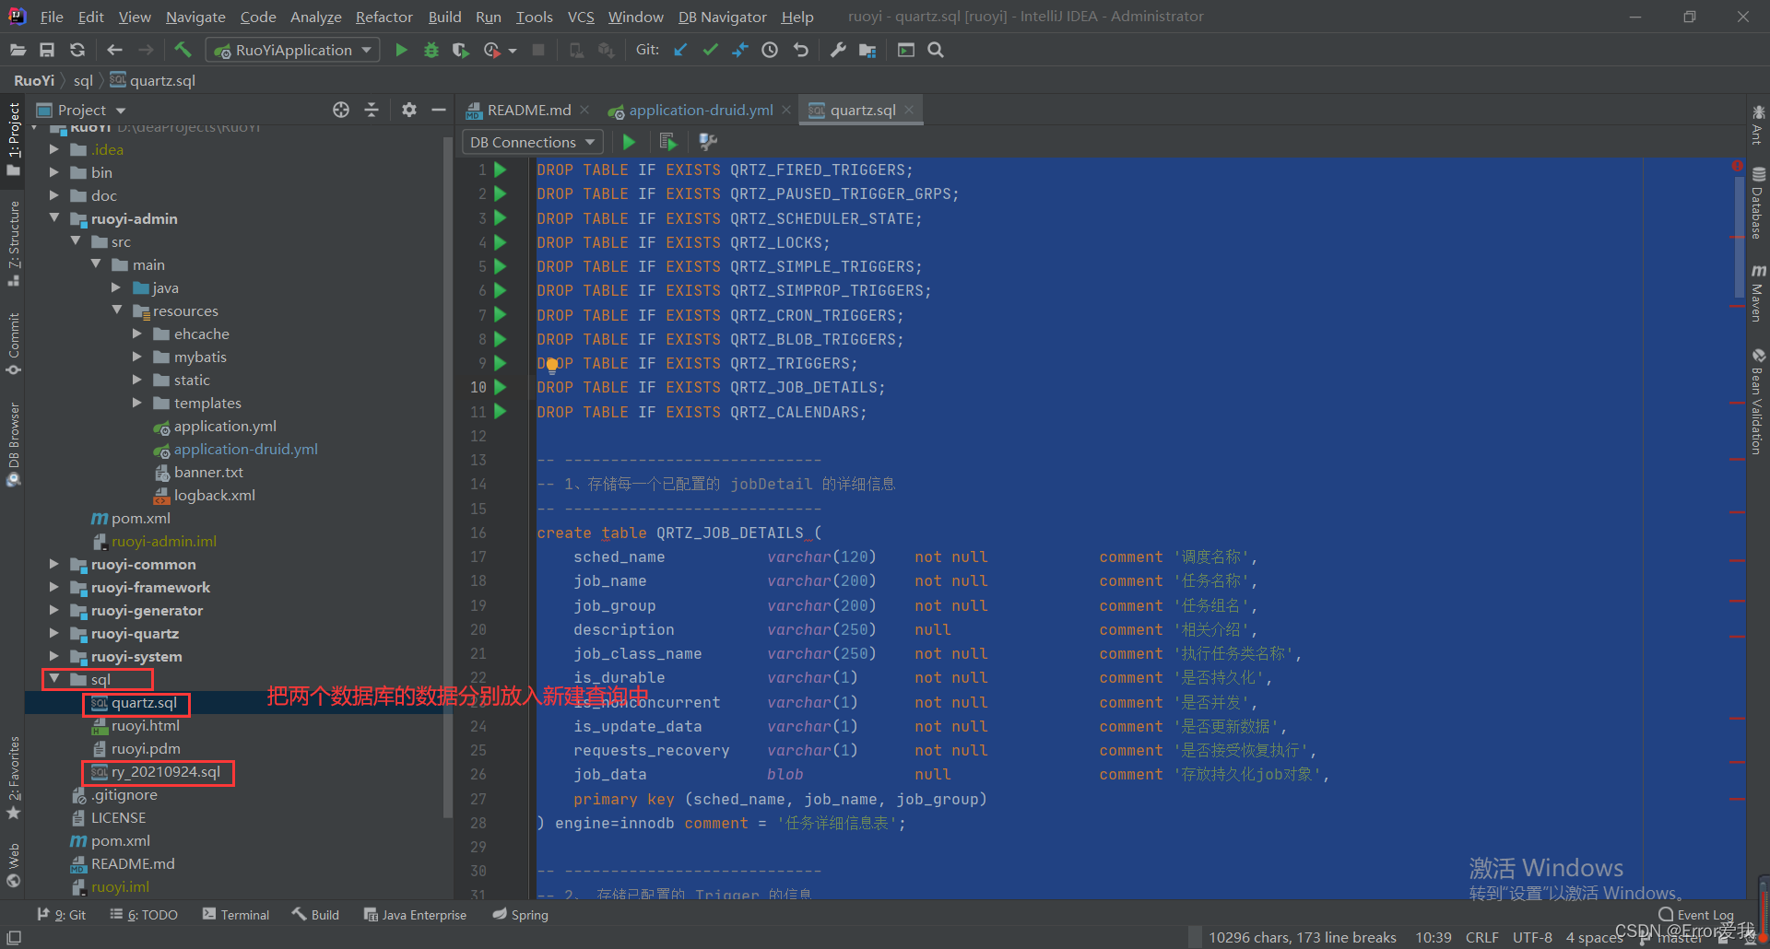The image size is (1770, 949).
Task: Open project structure icon
Action: pos(867,50)
